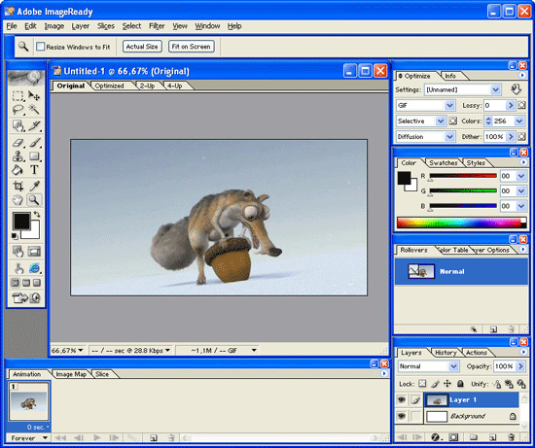This screenshot has height=448, width=535.
Task: Click the Lossy value input field
Action: tap(495, 106)
